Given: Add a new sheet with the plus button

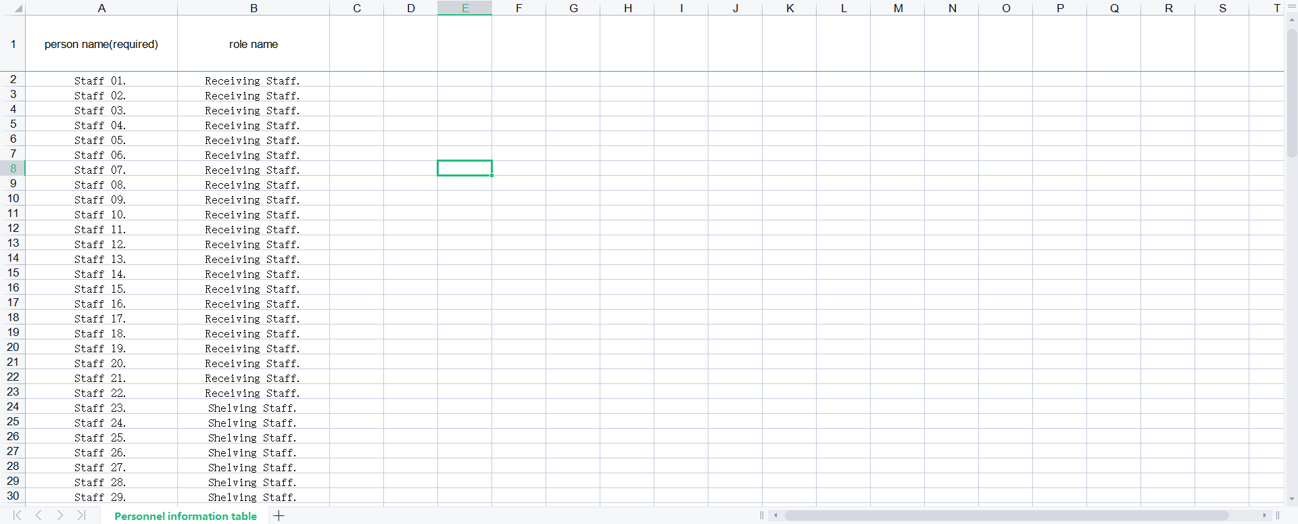Looking at the screenshot, I should point(279,516).
